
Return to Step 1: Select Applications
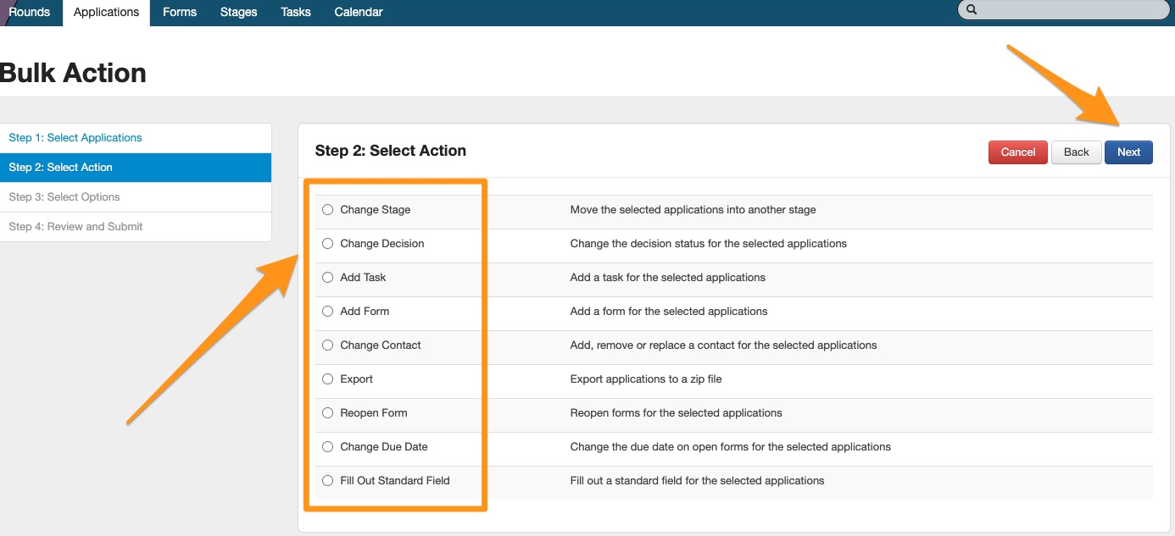tap(75, 138)
